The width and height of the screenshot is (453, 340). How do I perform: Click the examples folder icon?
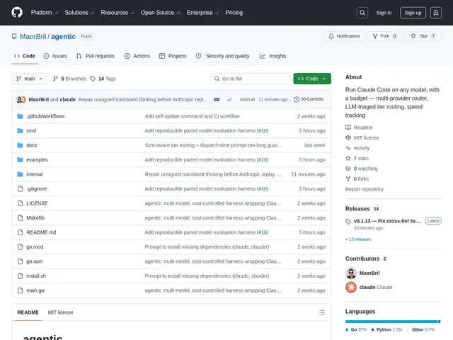pos(20,159)
